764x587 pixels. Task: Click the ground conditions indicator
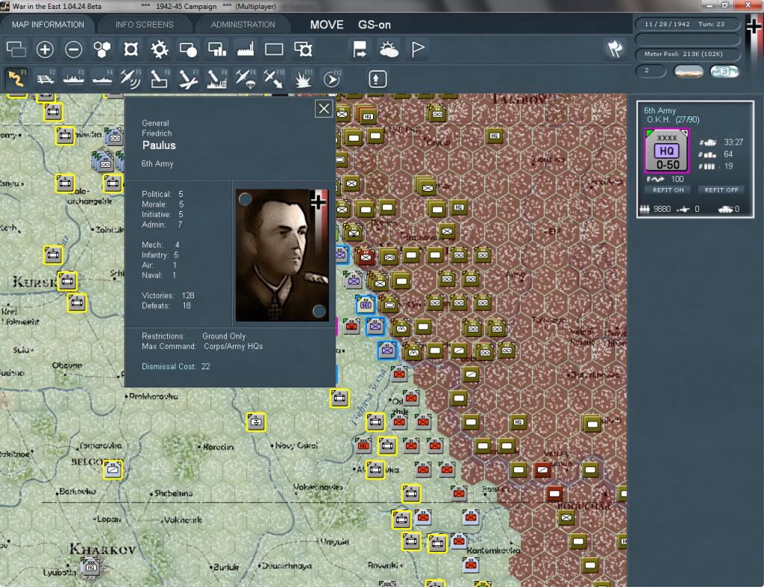tap(689, 72)
